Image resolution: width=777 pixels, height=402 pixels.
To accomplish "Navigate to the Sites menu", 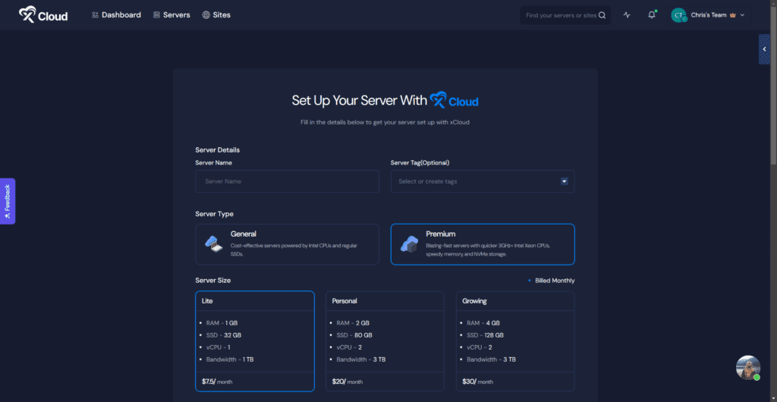I will pos(216,15).
